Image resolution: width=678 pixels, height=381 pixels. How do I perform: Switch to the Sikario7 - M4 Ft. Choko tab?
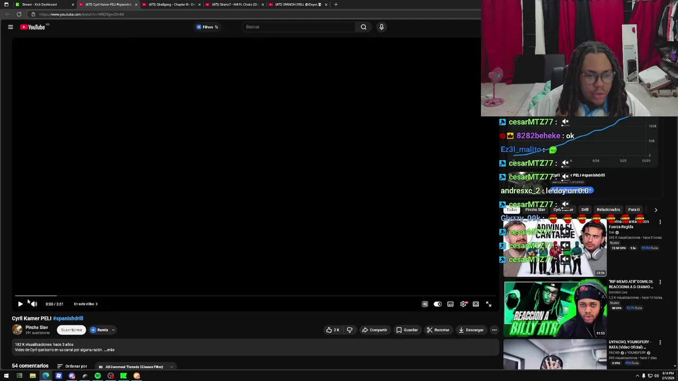(234, 4)
